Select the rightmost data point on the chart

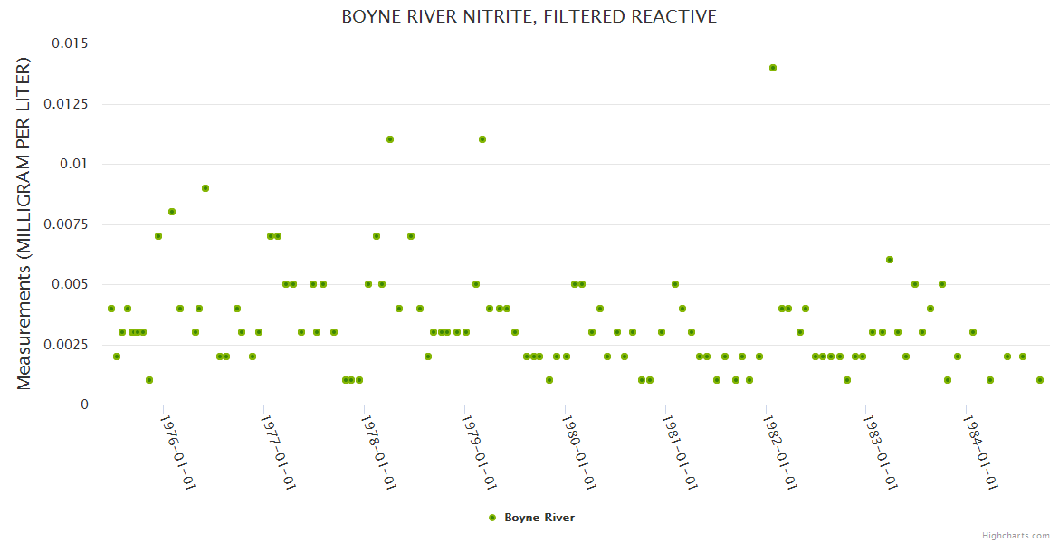1040,380
